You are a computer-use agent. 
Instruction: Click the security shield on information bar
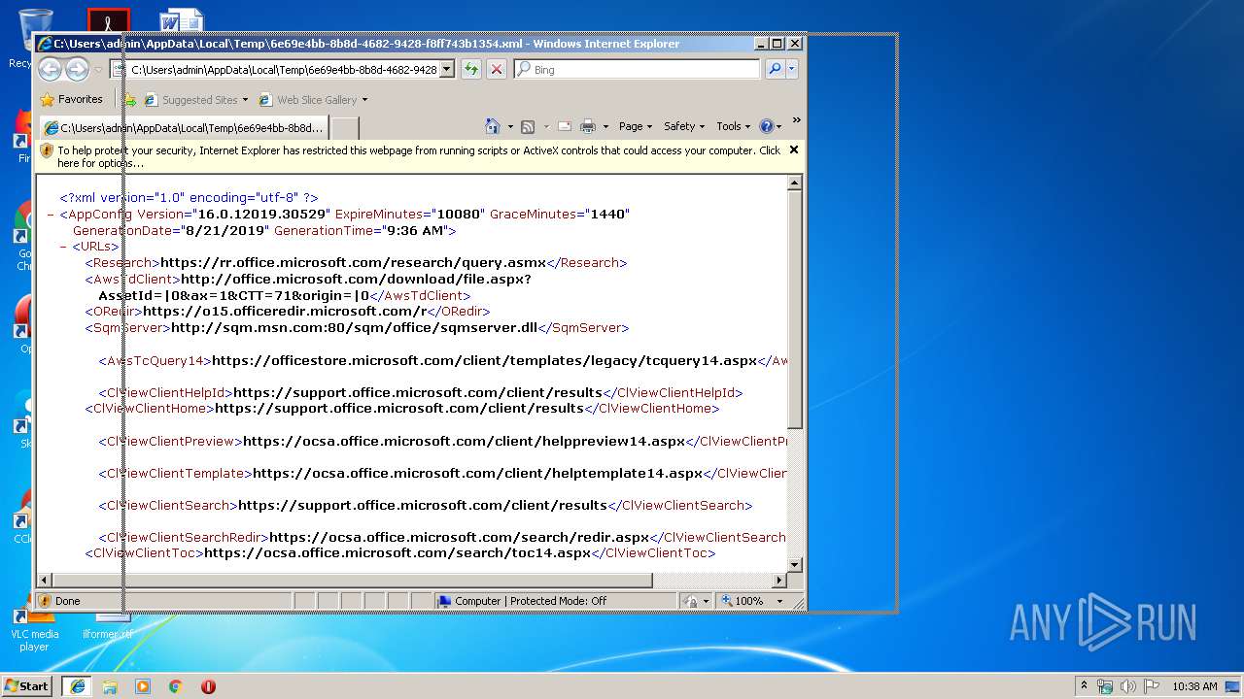click(47, 150)
